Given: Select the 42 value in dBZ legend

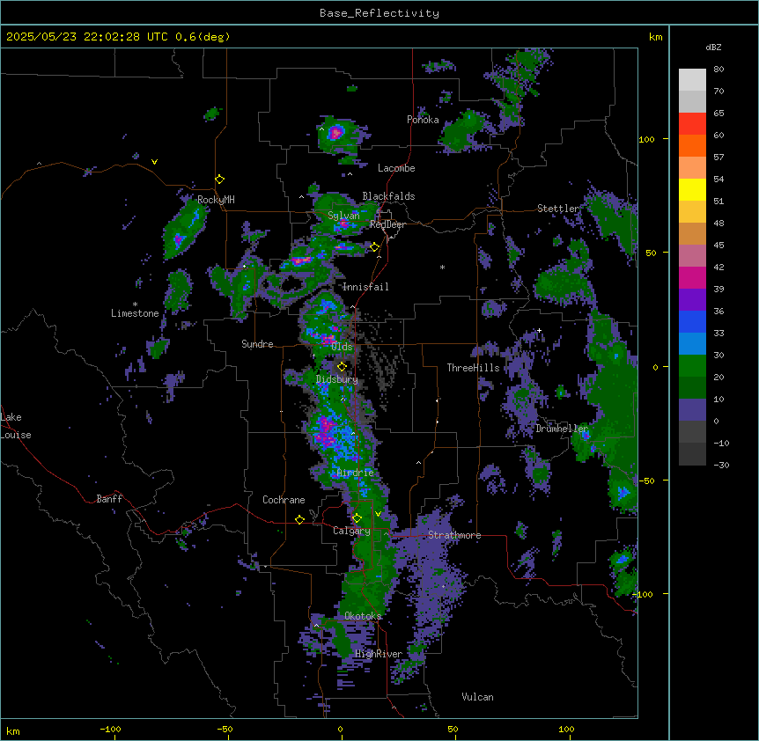Looking at the screenshot, I should coord(718,267).
